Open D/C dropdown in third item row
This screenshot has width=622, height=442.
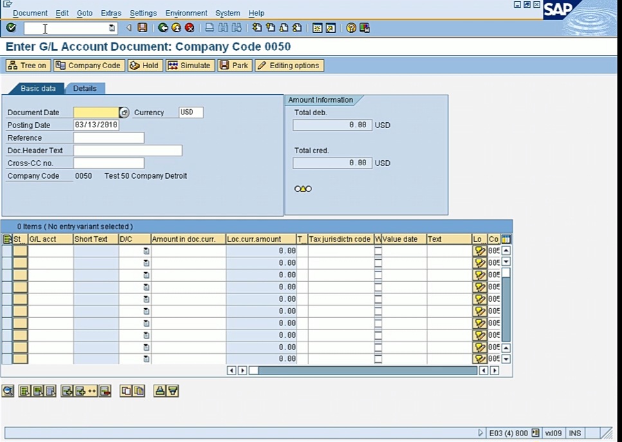pyautogui.click(x=147, y=275)
